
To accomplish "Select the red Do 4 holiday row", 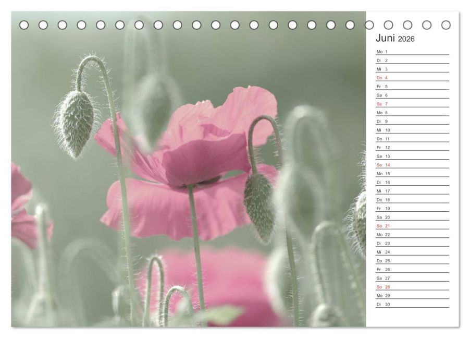I will [413, 78].
